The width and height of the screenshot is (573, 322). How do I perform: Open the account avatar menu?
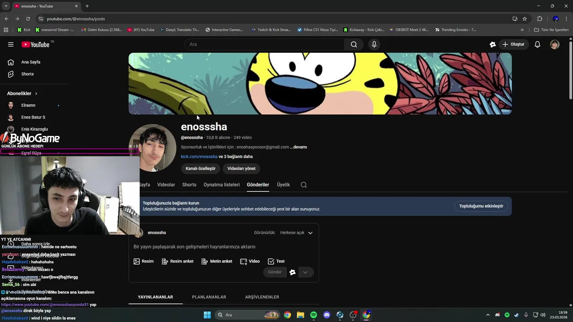[x=555, y=44]
